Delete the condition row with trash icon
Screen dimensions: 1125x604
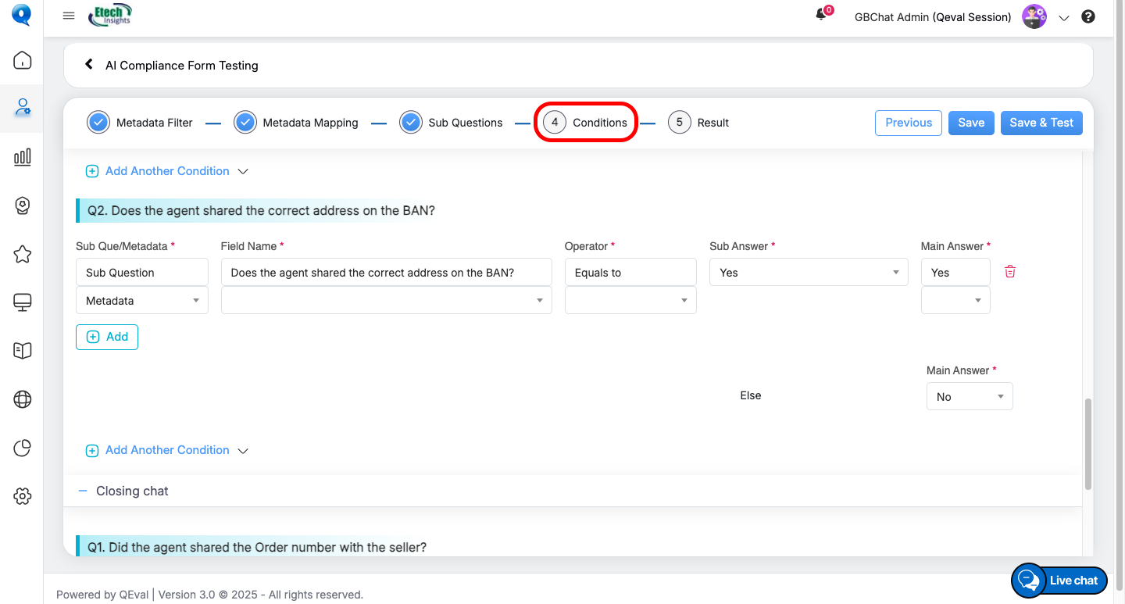1010,272
